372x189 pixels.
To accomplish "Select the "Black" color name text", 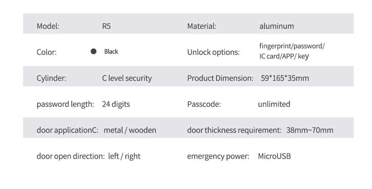I will pyautogui.click(x=111, y=52).
